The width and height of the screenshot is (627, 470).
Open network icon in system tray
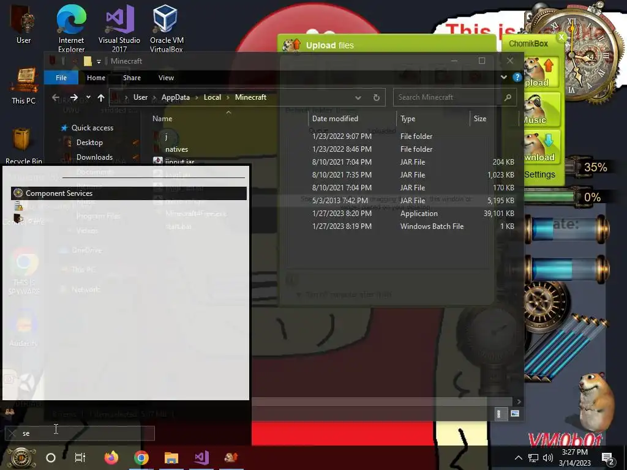(533, 458)
